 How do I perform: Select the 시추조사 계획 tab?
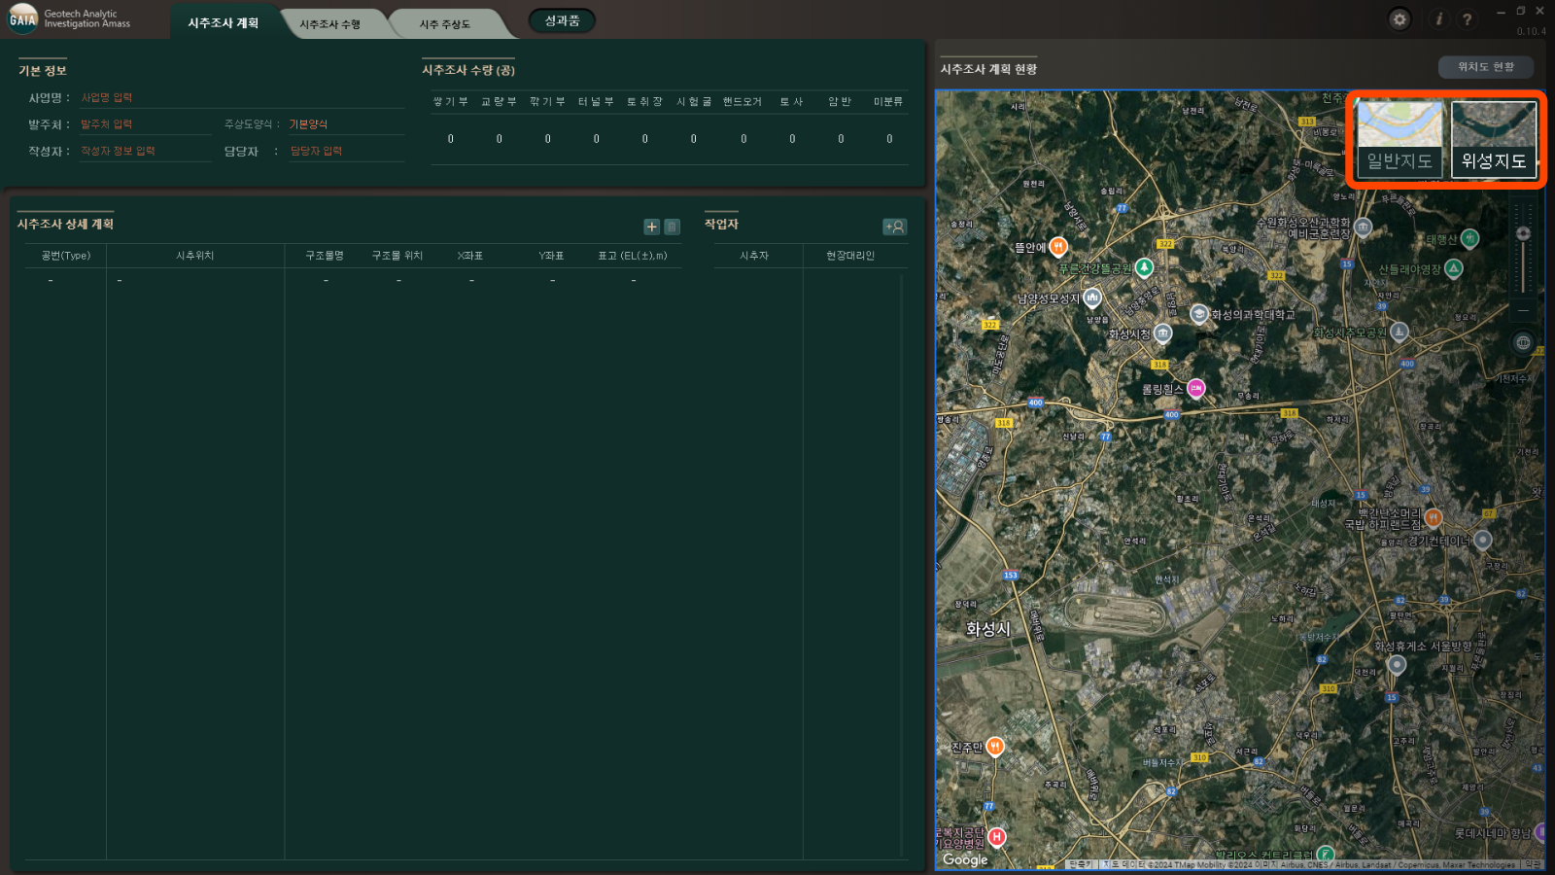coord(223,23)
